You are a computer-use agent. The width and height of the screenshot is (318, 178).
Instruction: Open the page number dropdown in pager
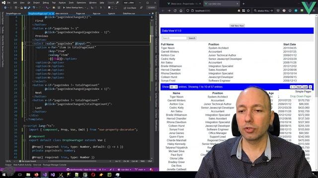coord(293,87)
